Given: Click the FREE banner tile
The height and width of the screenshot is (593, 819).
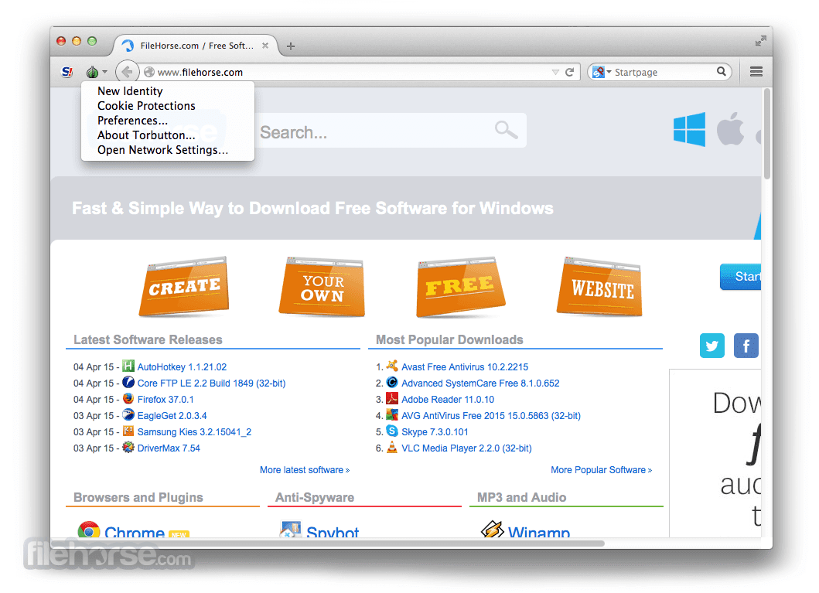Looking at the screenshot, I should [x=460, y=287].
